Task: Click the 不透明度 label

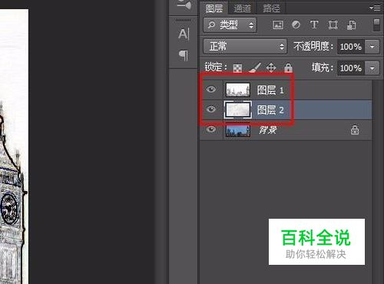Action: coord(313,46)
